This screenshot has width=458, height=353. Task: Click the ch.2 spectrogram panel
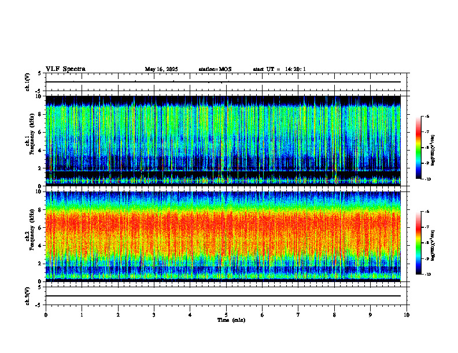(x=223, y=236)
